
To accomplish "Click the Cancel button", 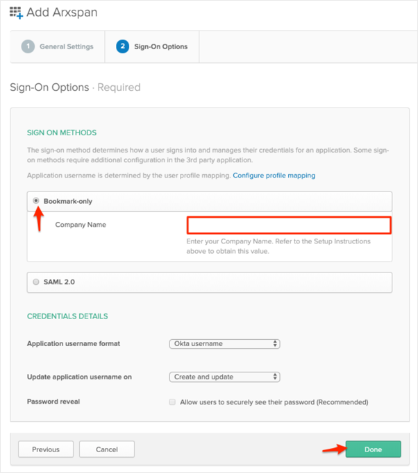I will pyautogui.click(x=107, y=449).
